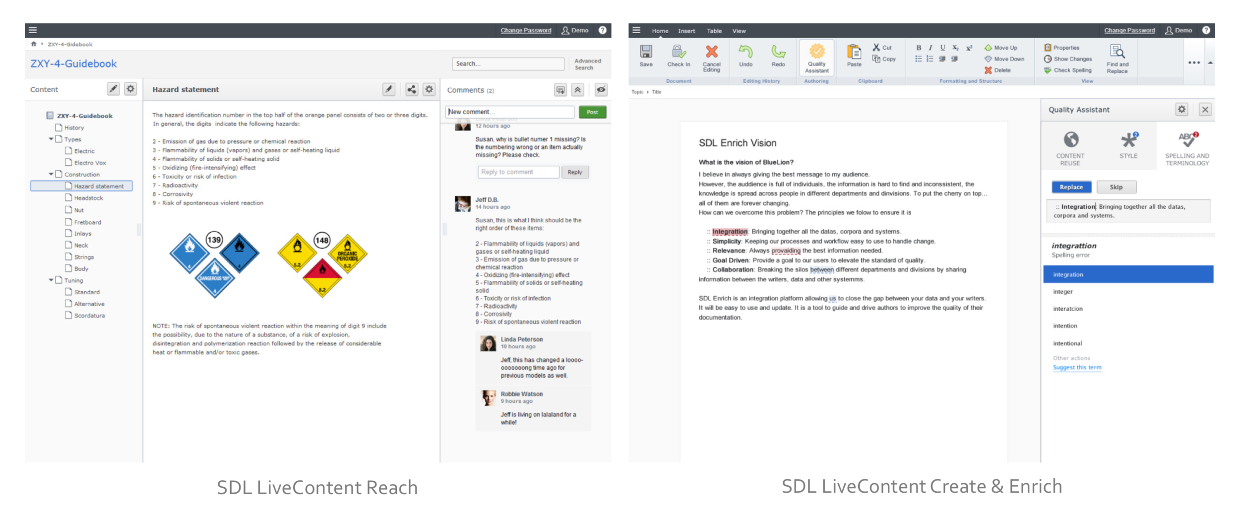This screenshot has width=1240, height=516.
Task: Toggle the numbered list button
Action: (930, 59)
